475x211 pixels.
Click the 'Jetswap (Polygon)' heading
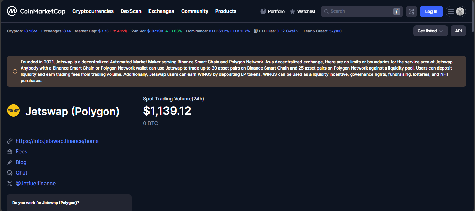tap(72, 112)
